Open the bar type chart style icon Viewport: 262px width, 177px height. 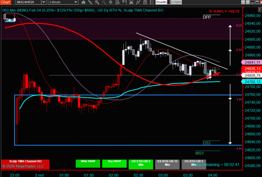[83, 2]
